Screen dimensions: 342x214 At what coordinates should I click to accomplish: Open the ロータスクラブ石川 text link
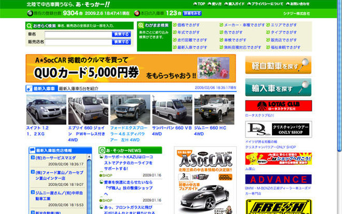tap(259, 116)
